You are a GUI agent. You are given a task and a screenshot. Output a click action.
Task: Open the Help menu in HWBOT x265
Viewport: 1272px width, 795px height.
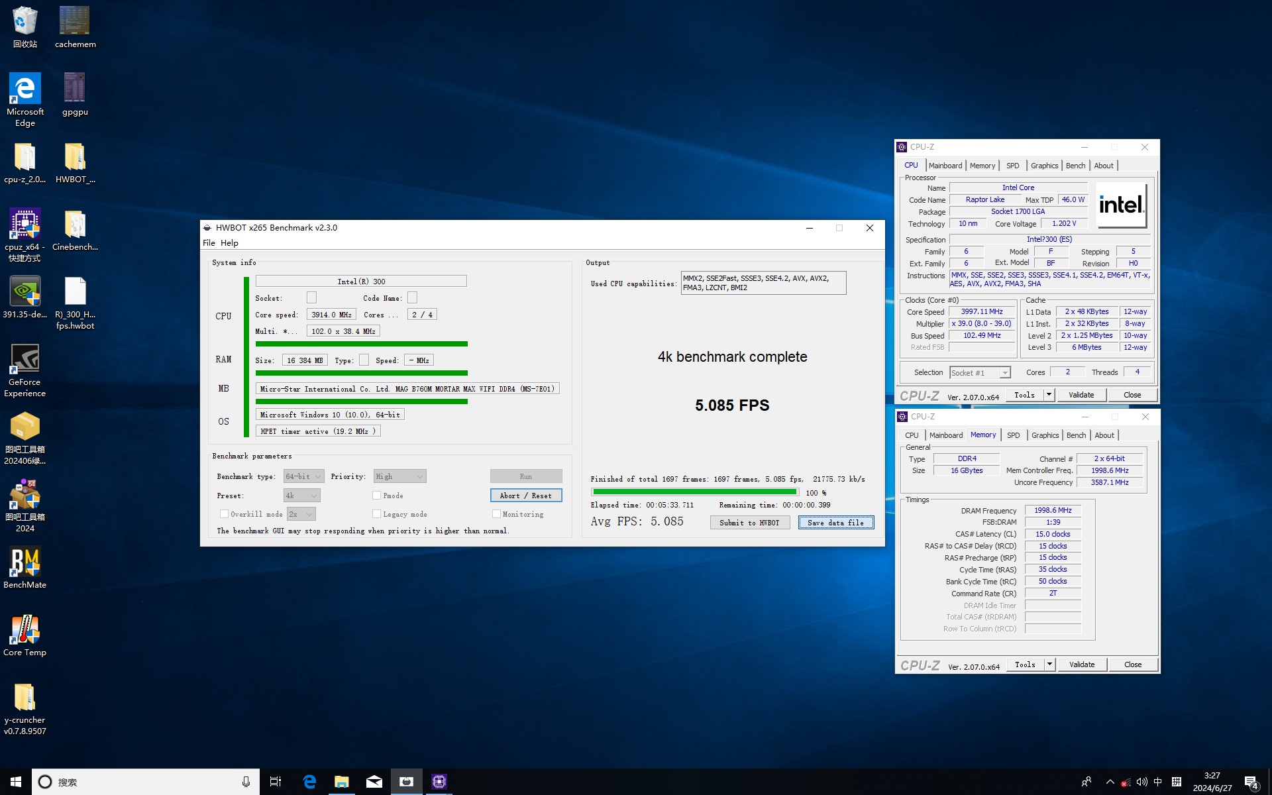tap(229, 243)
